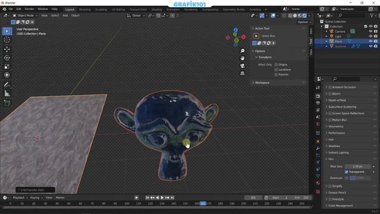Click the Options button in viewport header
The width and height of the screenshot is (380, 214).
[304, 22]
